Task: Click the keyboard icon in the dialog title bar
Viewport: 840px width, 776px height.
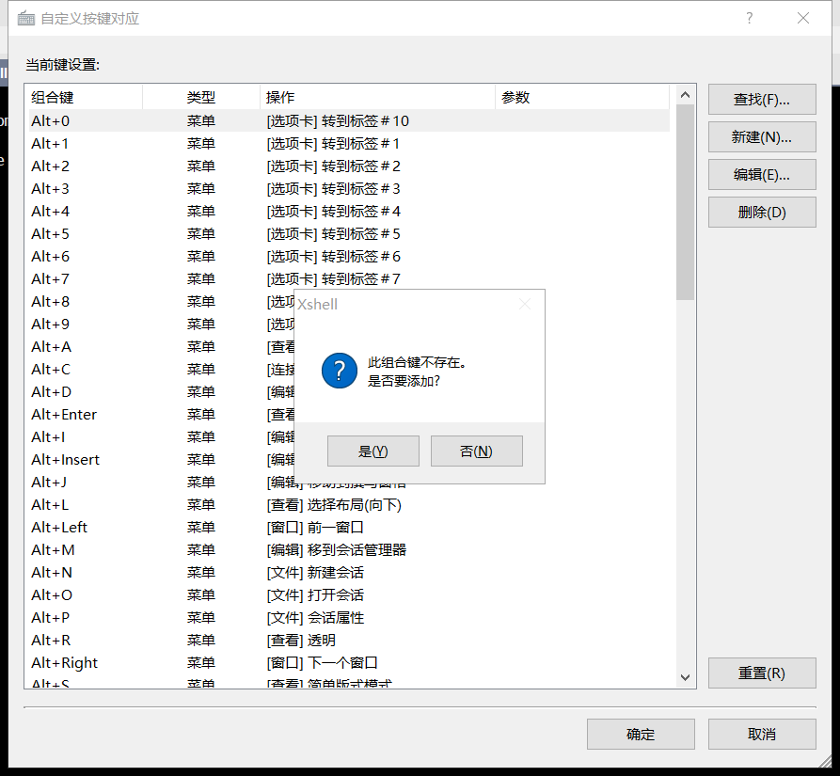Action: pyautogui.click(x=26, y=18)
